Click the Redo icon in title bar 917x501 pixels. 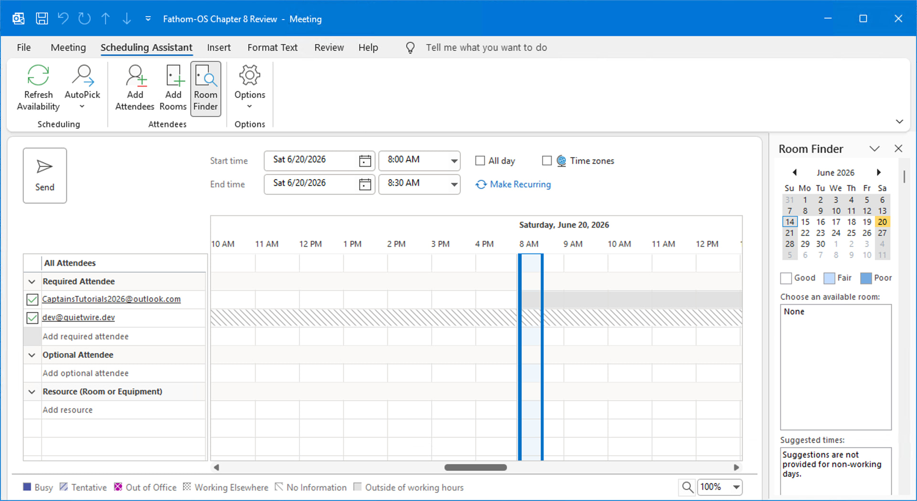click(x=85, y=19)
